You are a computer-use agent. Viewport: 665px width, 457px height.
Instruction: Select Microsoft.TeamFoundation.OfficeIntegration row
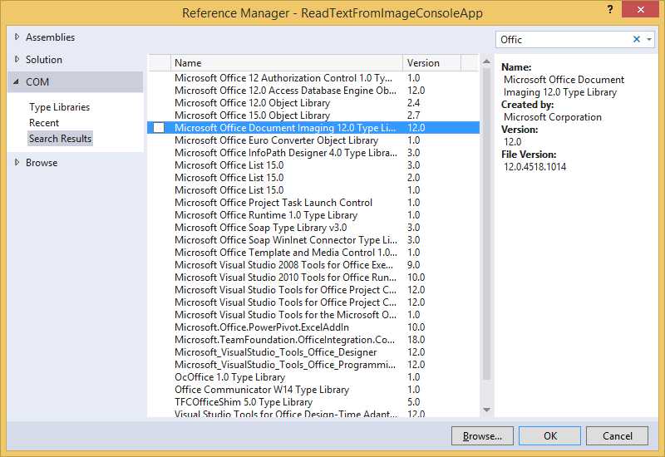tap(313, 340)
